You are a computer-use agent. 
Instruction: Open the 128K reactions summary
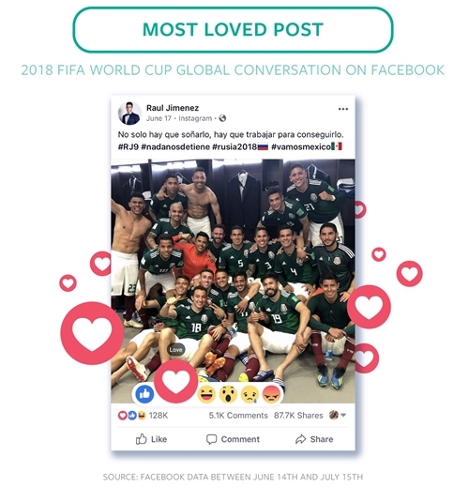tap(143, 416)
